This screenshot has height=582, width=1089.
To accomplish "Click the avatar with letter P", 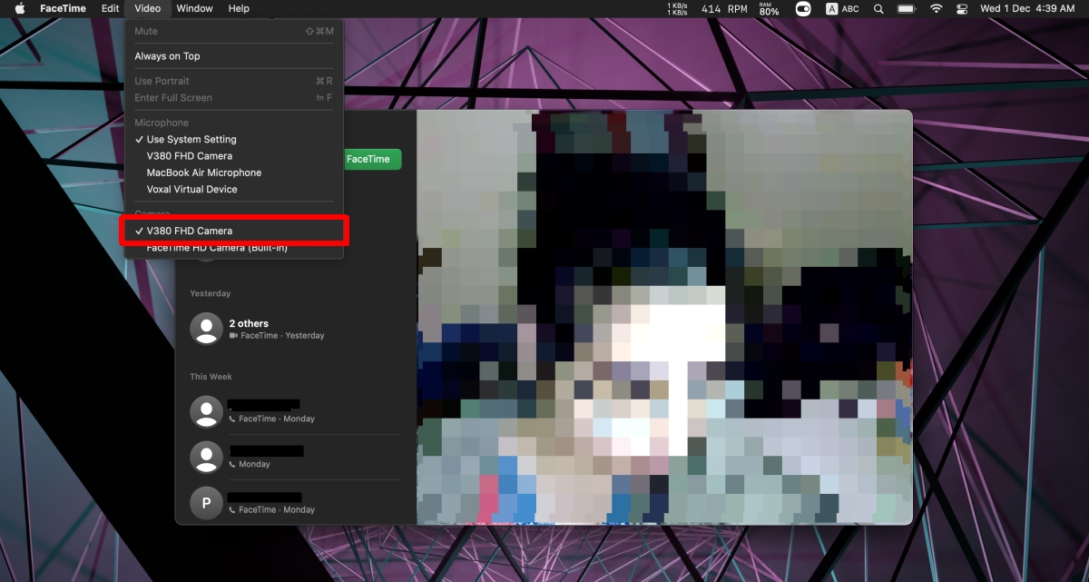I will pos(206,502).
